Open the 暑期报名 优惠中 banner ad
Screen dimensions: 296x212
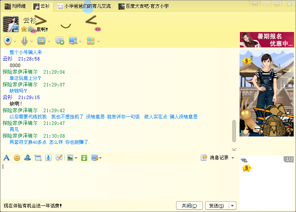click(x=267, y=40)
